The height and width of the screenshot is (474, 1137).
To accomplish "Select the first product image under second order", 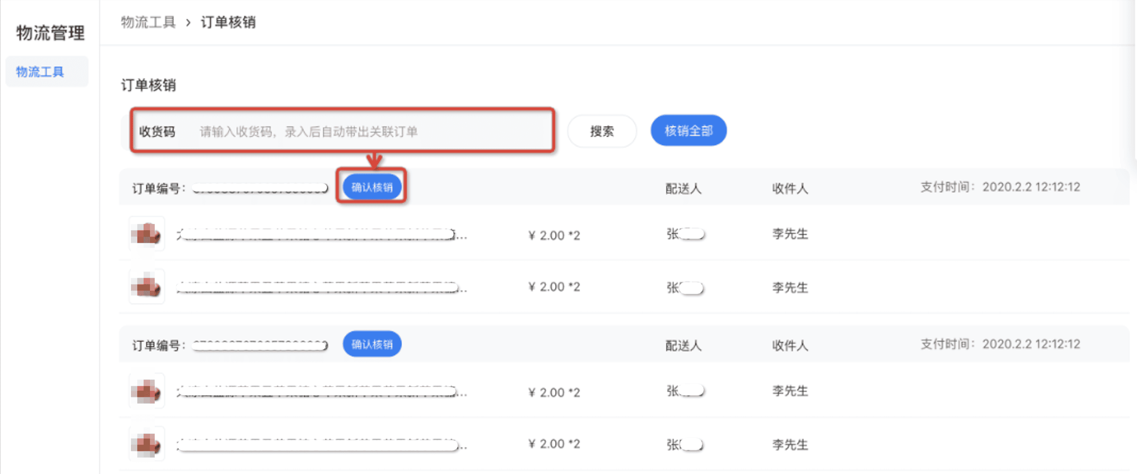I will click(146, 391).
